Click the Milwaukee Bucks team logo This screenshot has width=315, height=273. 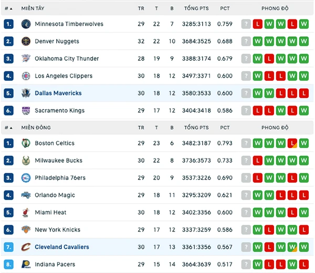point(26,161)
